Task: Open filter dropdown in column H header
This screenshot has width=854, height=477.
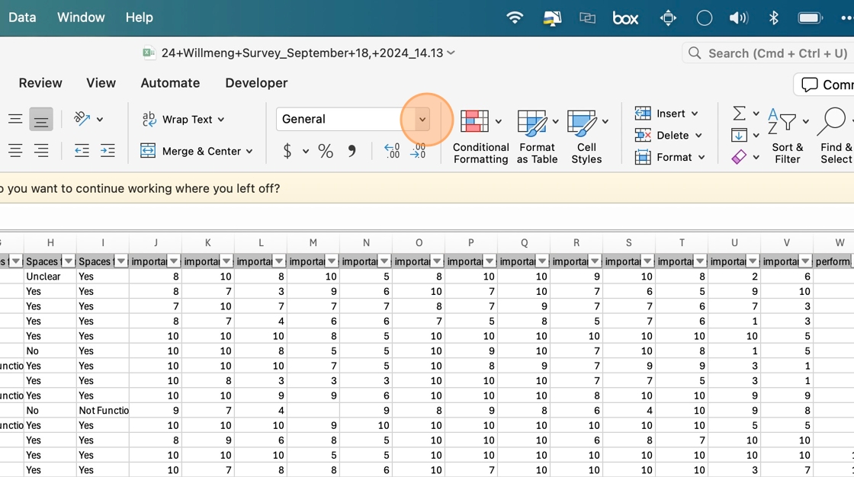Action: click(69, 261)
